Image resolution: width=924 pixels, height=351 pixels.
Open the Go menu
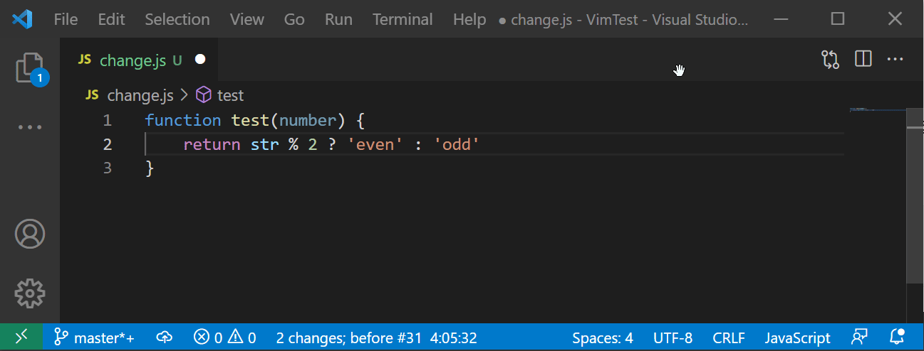(x=294, y=19)
